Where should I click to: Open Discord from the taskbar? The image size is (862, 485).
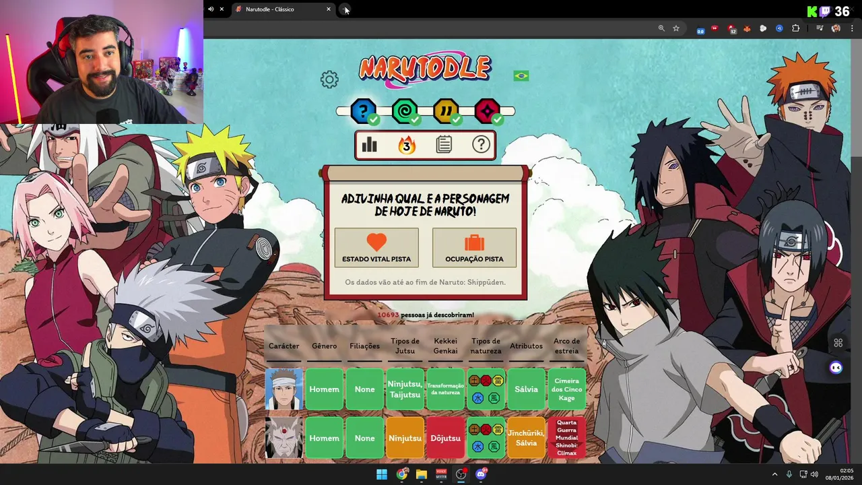point(481,474)
